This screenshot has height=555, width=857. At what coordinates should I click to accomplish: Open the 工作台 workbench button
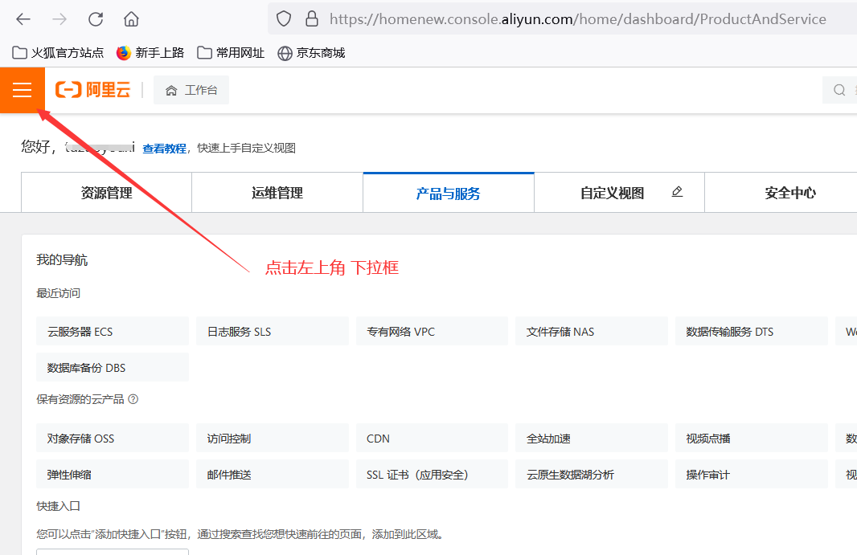tap(191, 90)
